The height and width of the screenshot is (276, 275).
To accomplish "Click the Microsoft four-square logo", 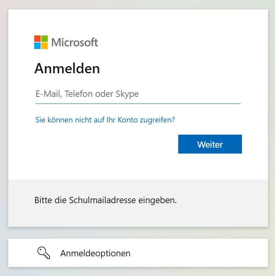I will 41,42.
